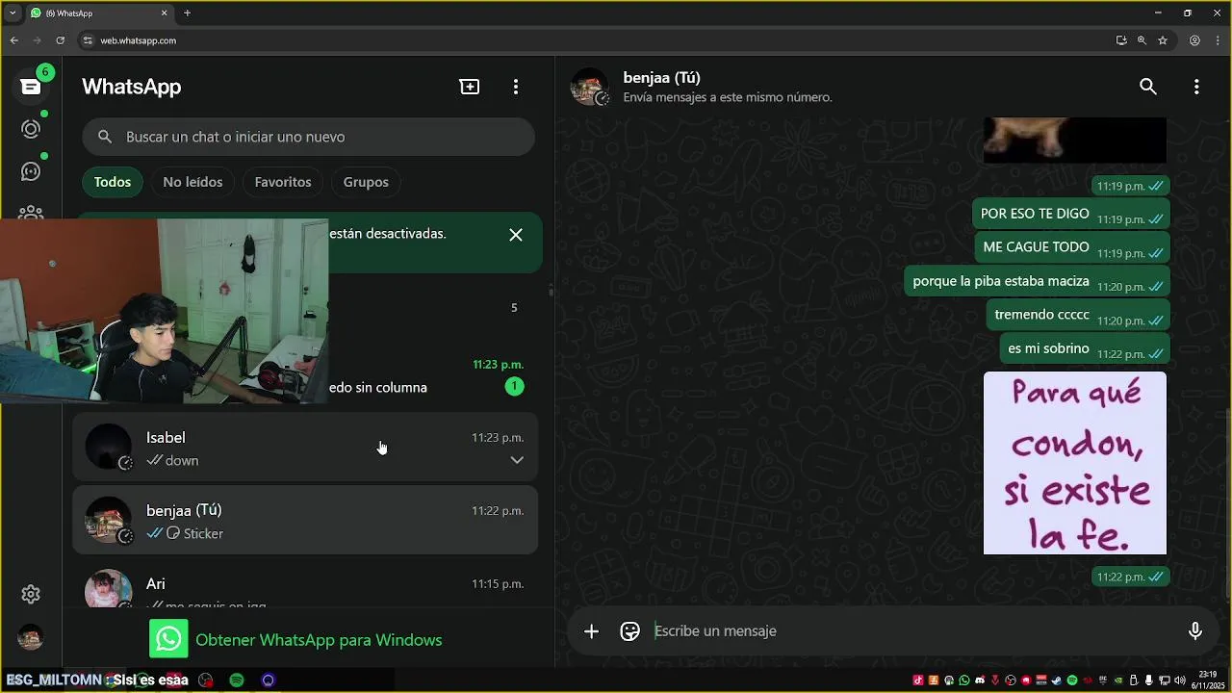Viewport: 1232px width, 693px height.
Task: Select the Grupos filter
Action: pos(366,182)
